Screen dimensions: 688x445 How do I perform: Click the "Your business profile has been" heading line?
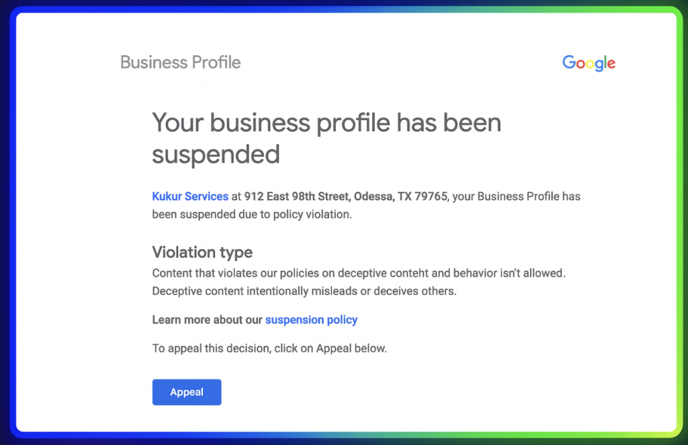pyautogui.click(x=327, y=122)
